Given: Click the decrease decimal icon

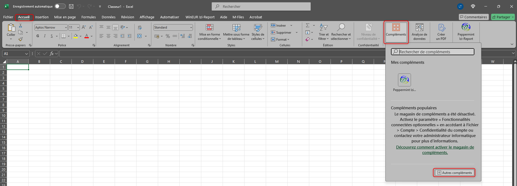Looking at the screenshot, I should [x=190, y=36].
